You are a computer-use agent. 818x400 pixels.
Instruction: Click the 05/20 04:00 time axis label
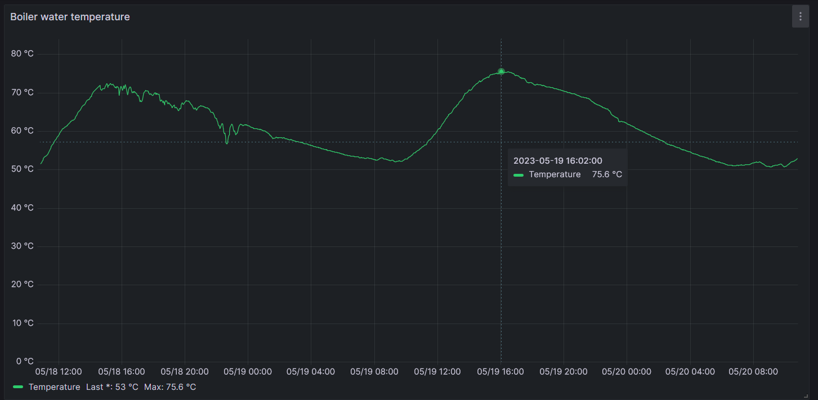690,372
